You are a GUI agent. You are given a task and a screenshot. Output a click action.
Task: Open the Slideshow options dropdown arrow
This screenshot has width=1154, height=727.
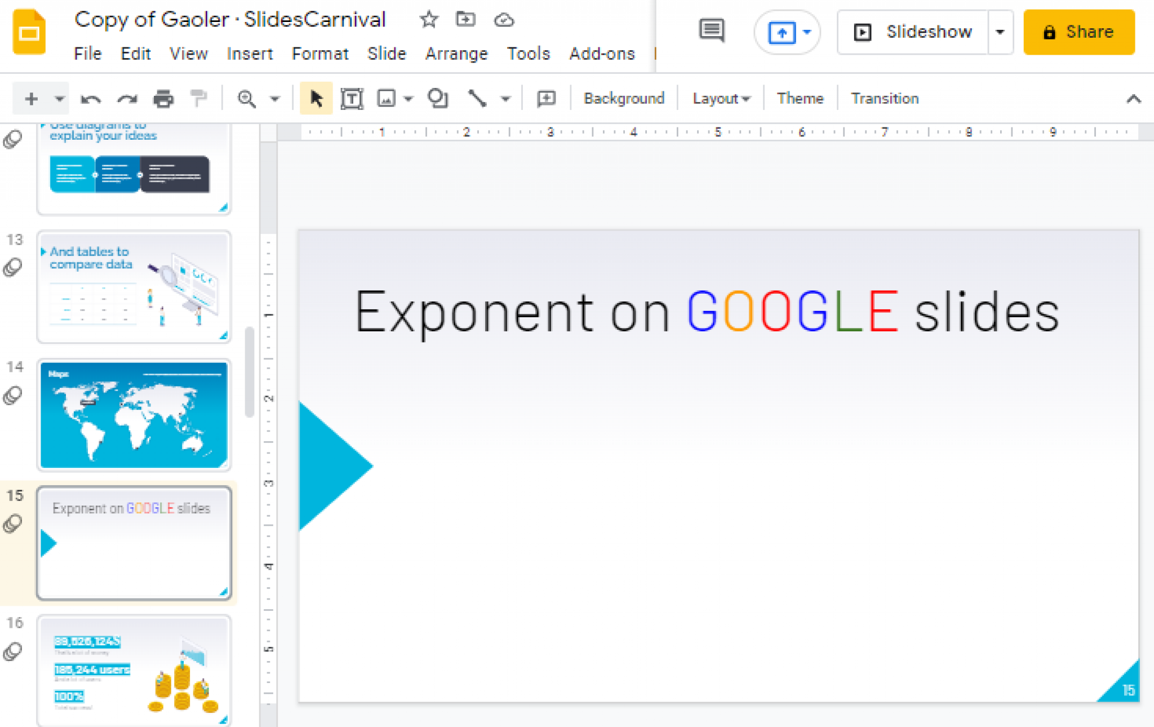[1000, 32]
